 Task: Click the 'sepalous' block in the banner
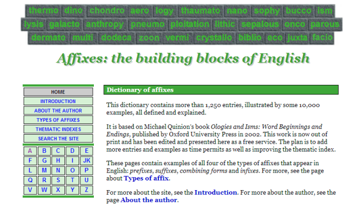260,24
